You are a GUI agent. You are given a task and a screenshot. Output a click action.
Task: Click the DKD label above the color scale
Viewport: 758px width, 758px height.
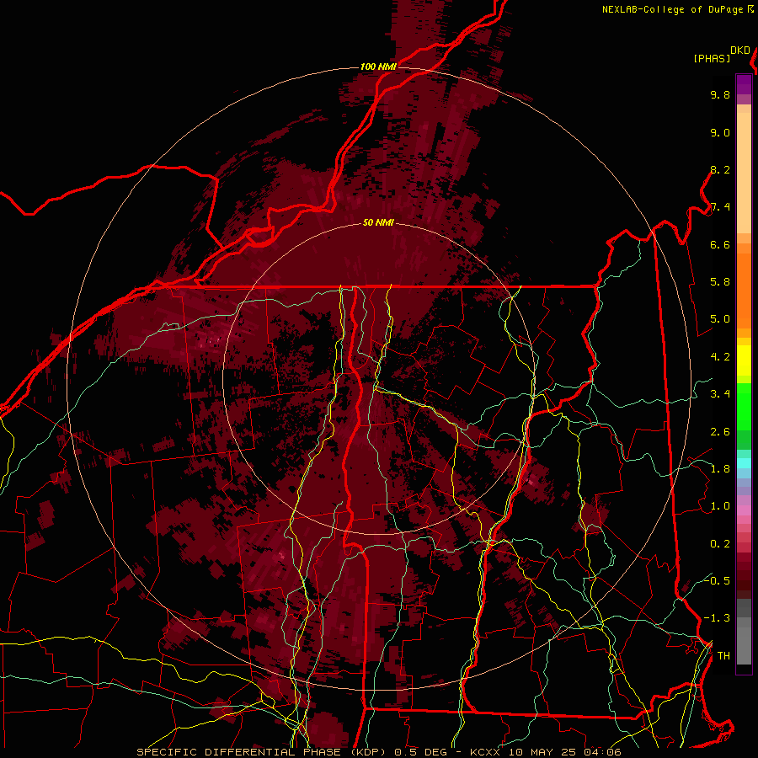point(740,51)
